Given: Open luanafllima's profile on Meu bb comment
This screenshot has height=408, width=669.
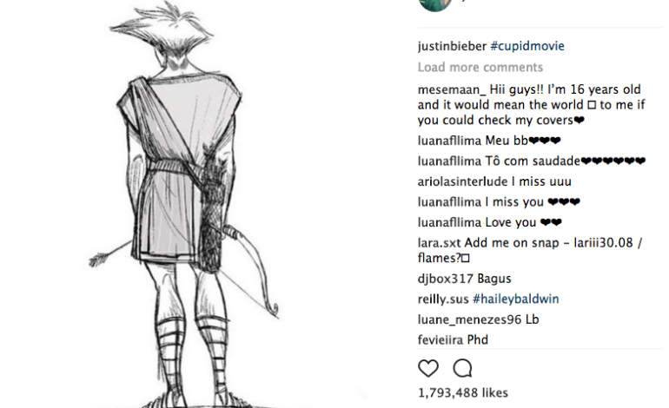Looking at the screenshot, I should pyautogui.click(x=449, y=141).
